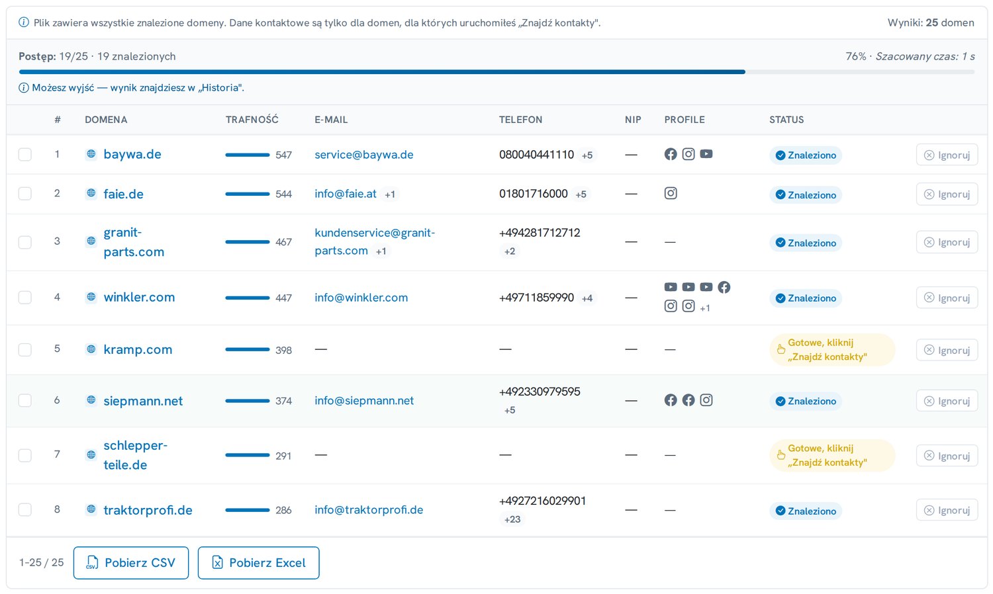Click the info icon before 'Możesz wyjść'
This screenshot has width=993, height=594.
(24, 87)
